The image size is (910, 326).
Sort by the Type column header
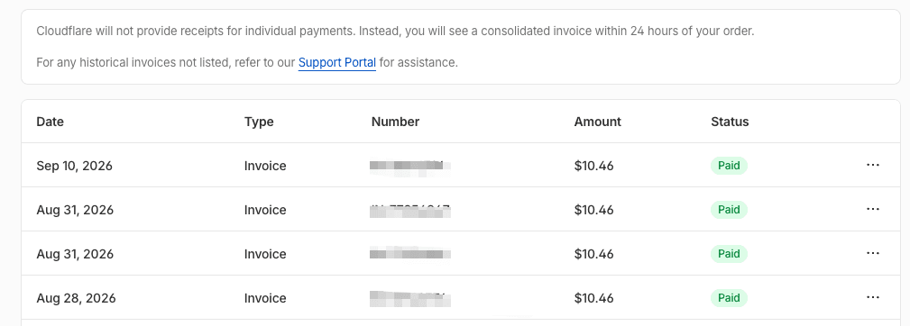point(259,122)
